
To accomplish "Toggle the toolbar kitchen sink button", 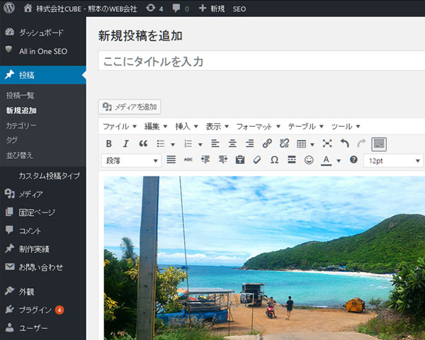I will point(379,144).
